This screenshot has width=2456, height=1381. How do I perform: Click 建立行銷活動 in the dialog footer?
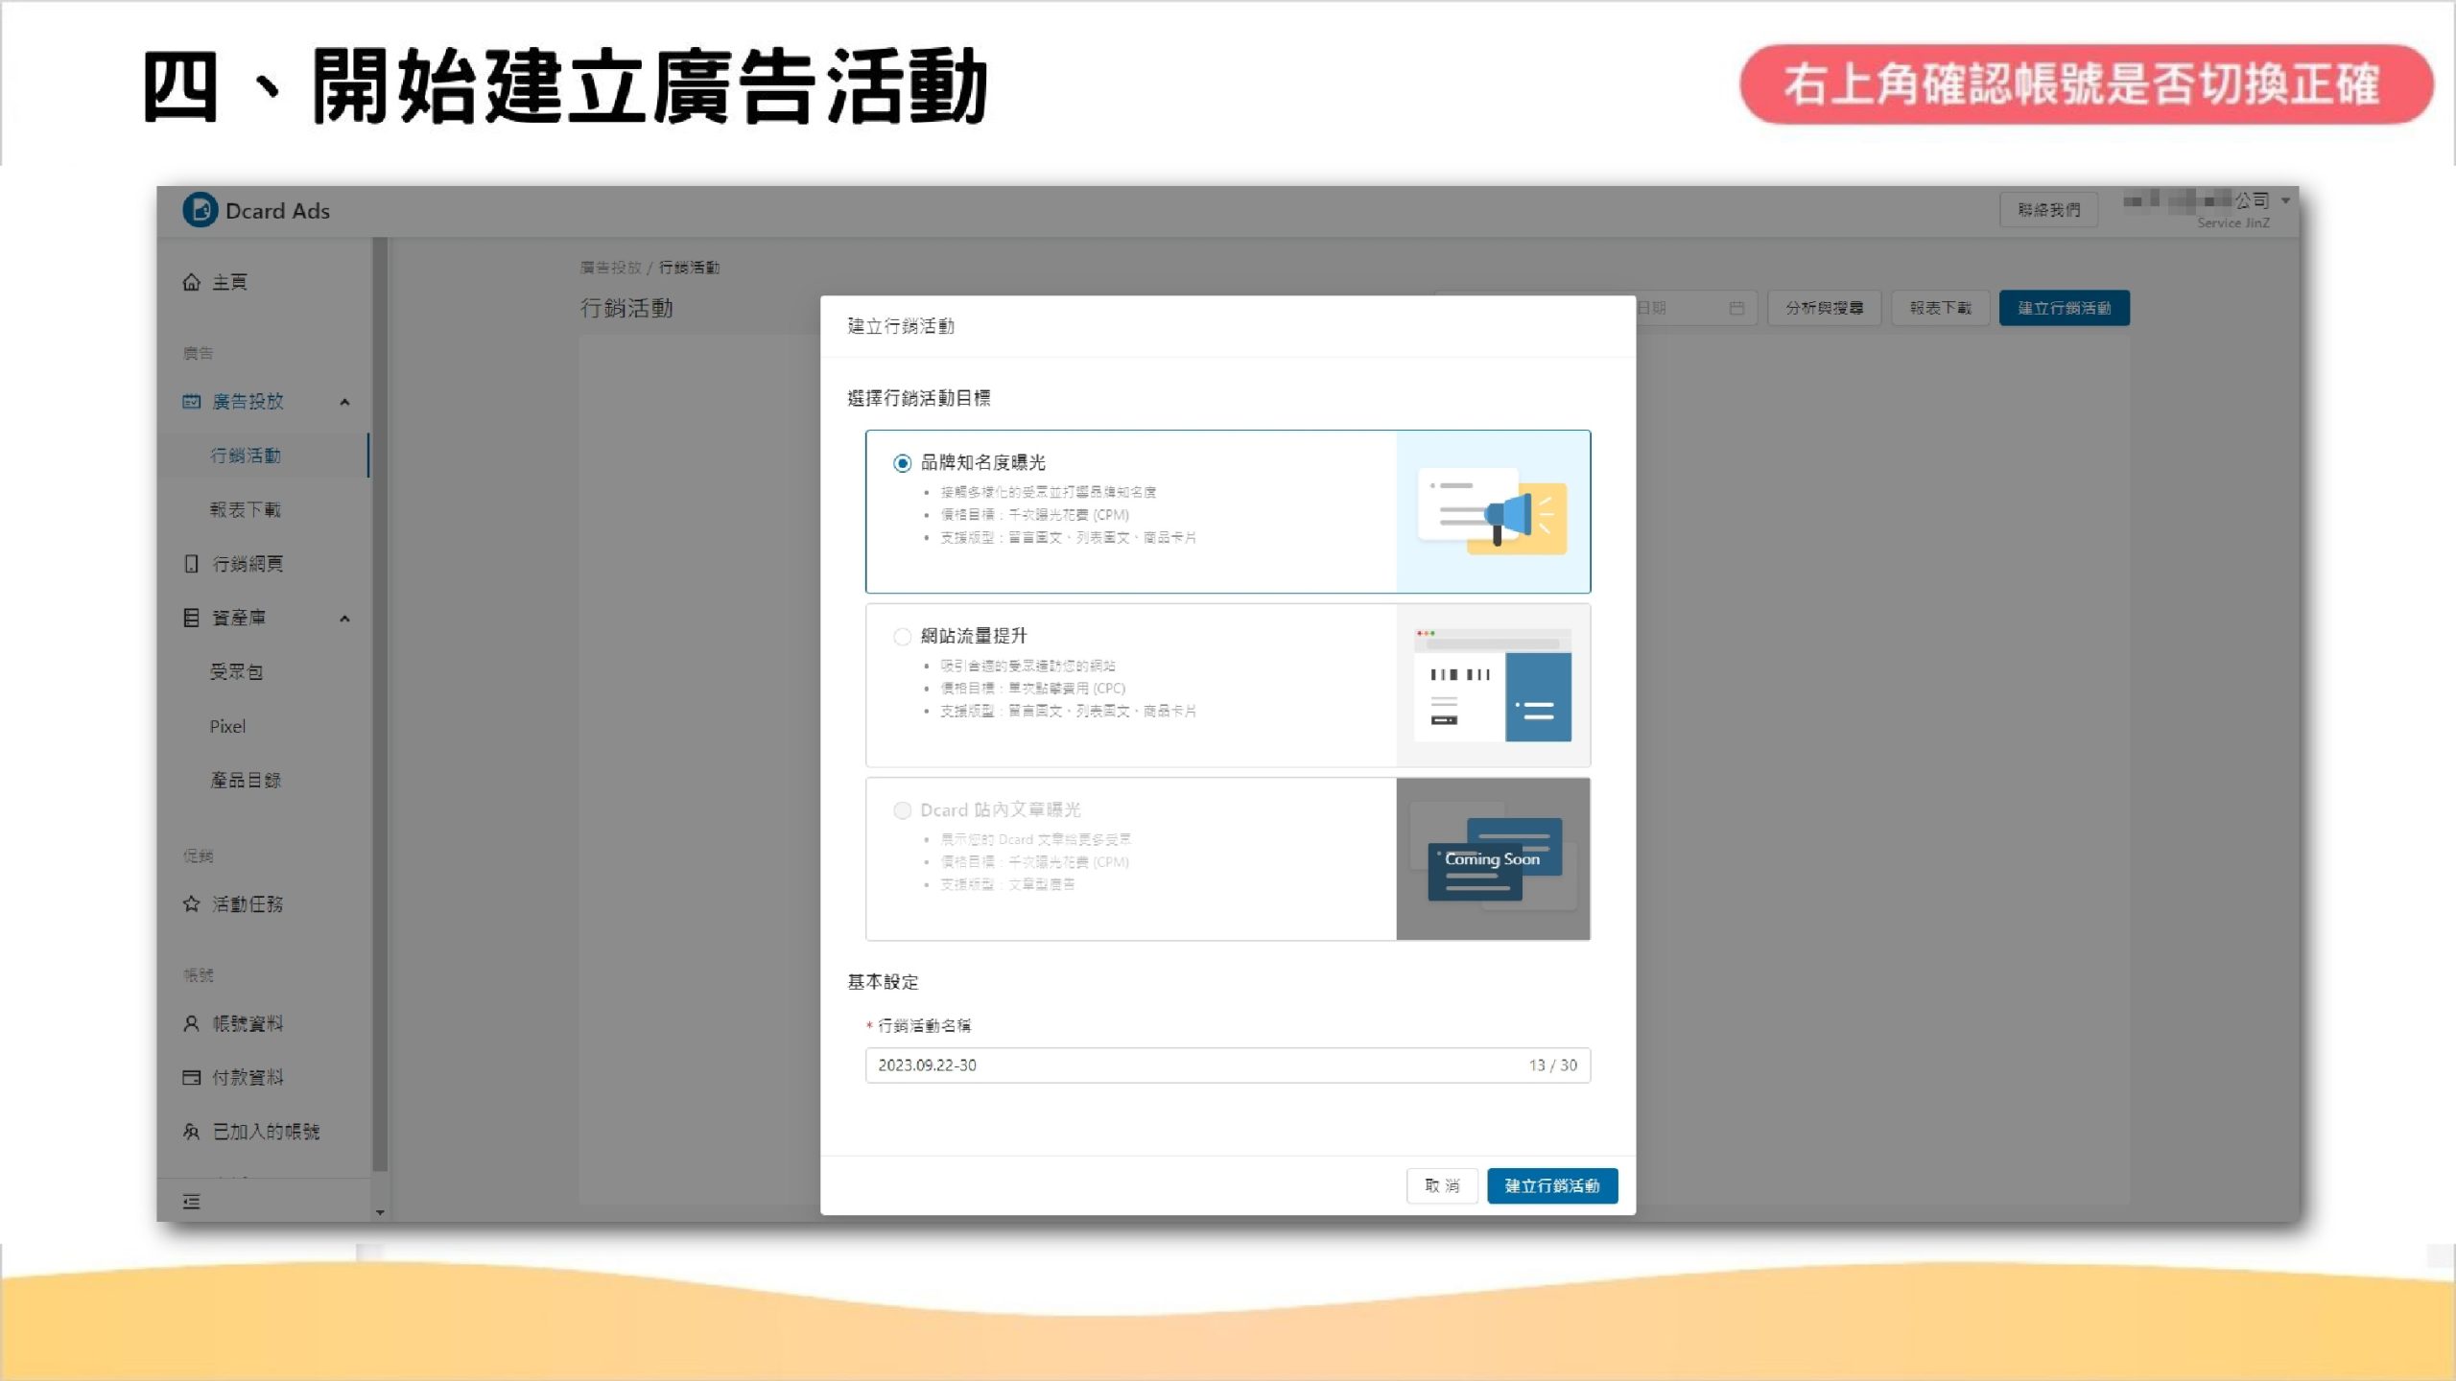[1552, 1186]
